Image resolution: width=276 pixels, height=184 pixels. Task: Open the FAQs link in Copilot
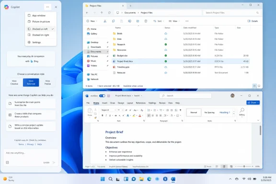click(x=39, y=144)
